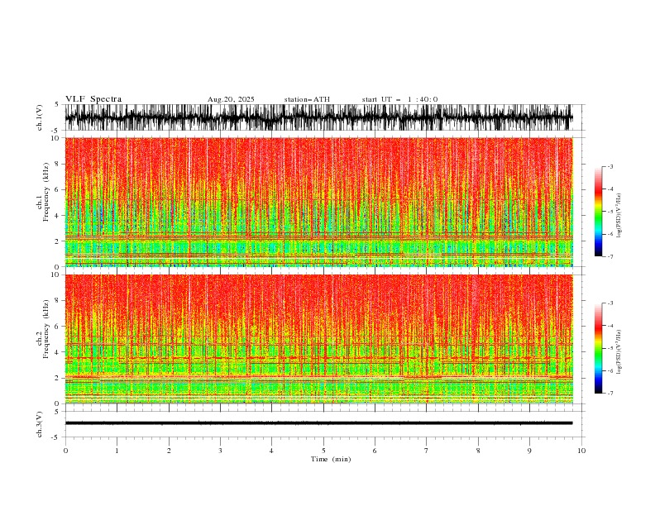Click the ch.1 color scale log(PSD) unit label
The image size is (655, 506).
click(x=619, y=216)
